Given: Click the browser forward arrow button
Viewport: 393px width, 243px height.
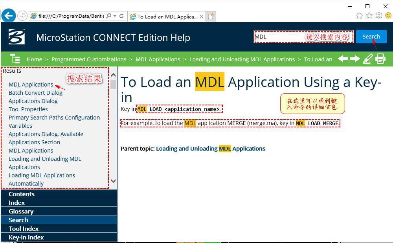Looking at the screenshot, I should (x=22, y=16).
